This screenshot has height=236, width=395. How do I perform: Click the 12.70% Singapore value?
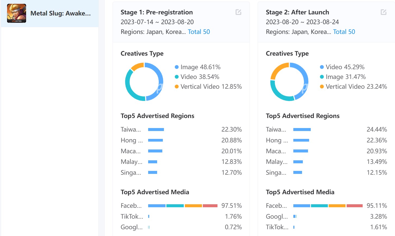click(x=232, y=173)
